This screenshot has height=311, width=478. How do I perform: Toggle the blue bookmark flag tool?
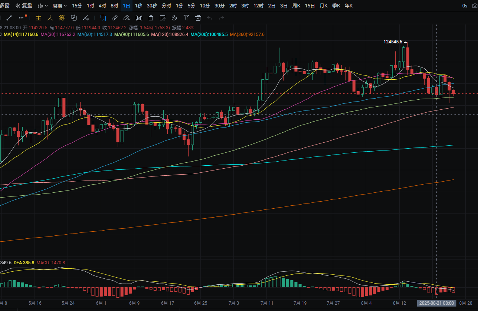pos(103,18)
